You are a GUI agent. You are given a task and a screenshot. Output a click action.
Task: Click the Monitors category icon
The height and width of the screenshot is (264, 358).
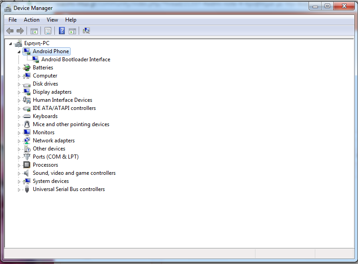coord(27,132)
